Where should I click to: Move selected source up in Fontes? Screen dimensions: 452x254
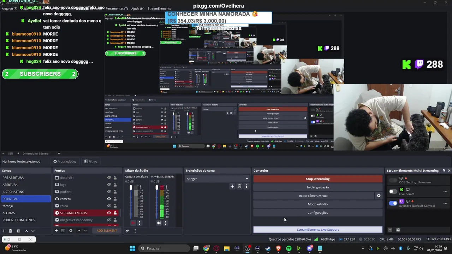point(79,230)
